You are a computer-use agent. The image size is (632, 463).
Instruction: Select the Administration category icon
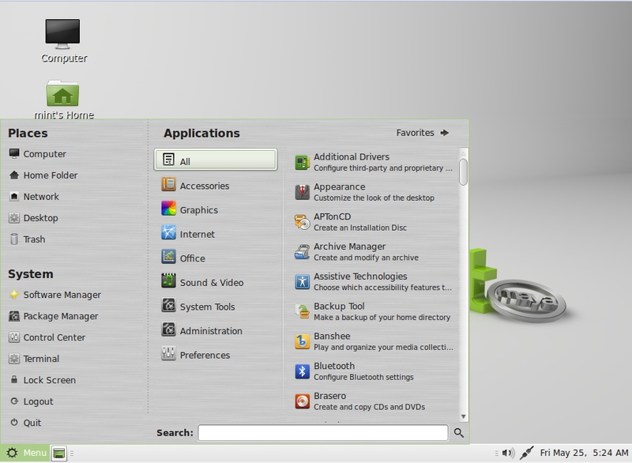(168, 329)
